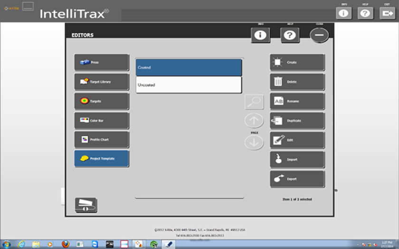Click the Import button
The image size is (399, 249).
pyautogui.click(x=297, y=159)
